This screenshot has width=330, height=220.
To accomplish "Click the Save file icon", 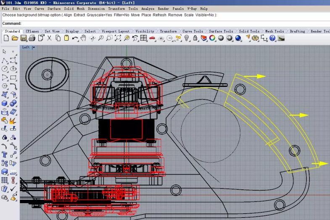I will coord(23,38).
